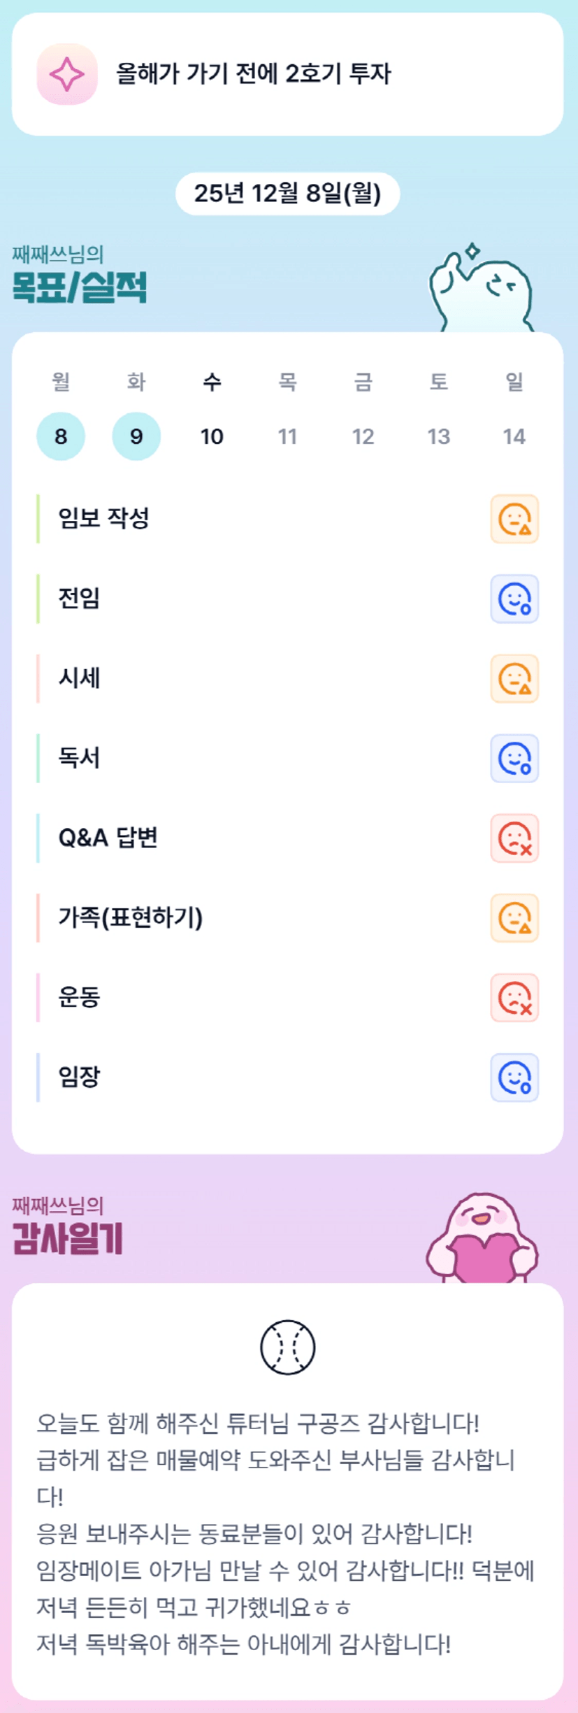Select Tuesday the 9th date circle
The height and width of the screenshot is (1713, 578).
pyautogui.click(x=136, y=436)
